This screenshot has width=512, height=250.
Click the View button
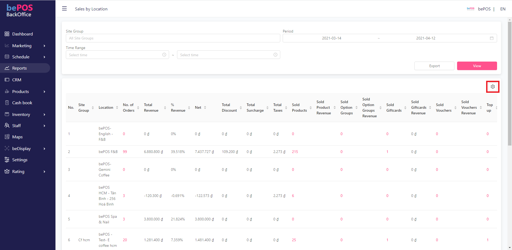(477, 66)
